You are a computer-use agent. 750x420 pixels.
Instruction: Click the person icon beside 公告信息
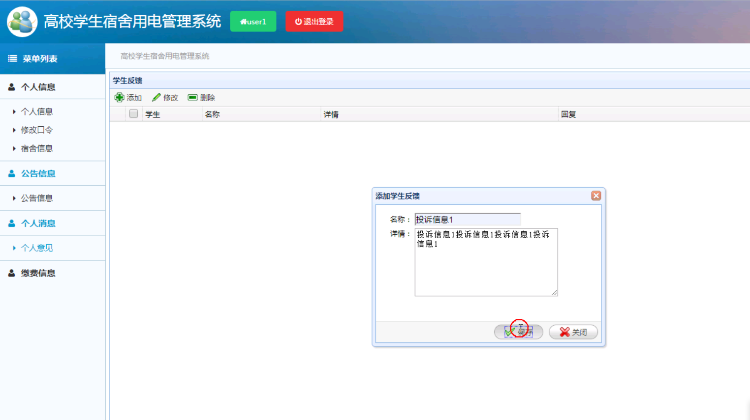(12, 173)
